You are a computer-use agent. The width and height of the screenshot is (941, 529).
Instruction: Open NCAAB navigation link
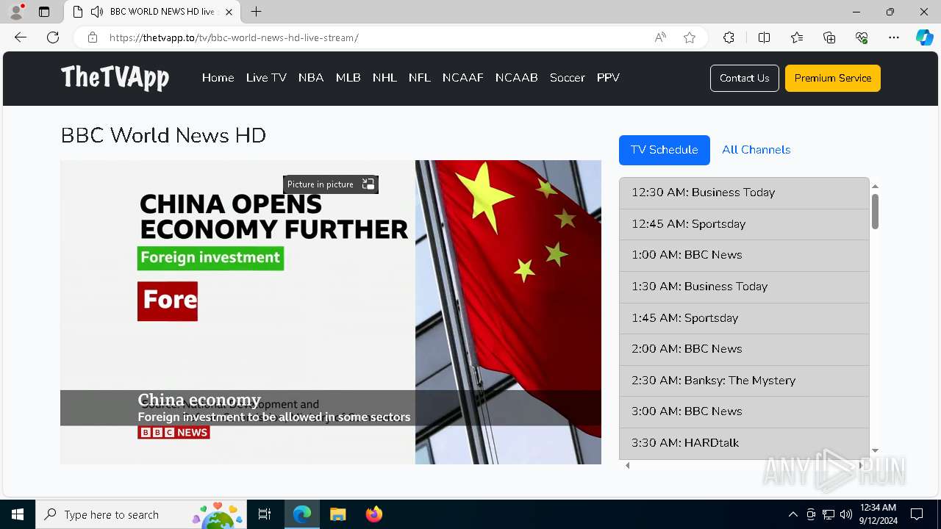[517, 78]
